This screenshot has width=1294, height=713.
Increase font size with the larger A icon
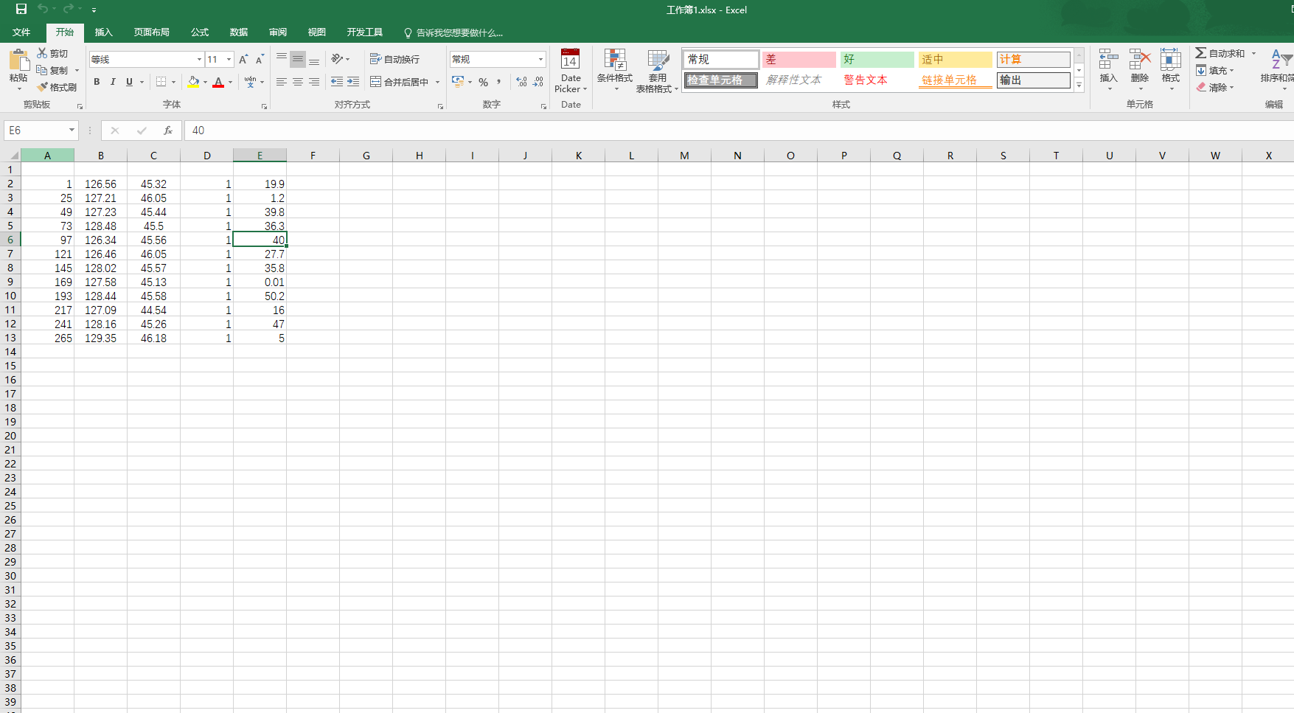pos(243,59)
